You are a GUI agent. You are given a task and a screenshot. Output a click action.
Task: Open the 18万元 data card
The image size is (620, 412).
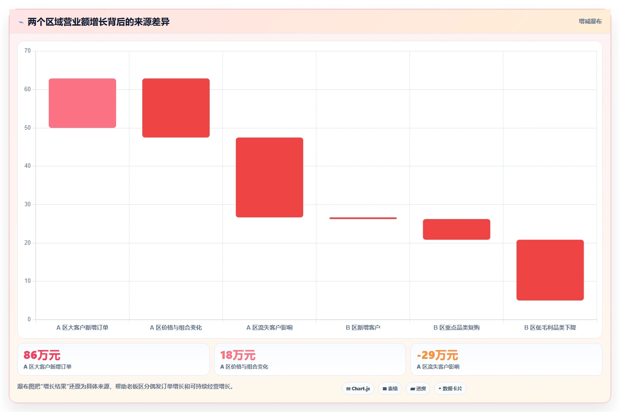tap(310, 359)
